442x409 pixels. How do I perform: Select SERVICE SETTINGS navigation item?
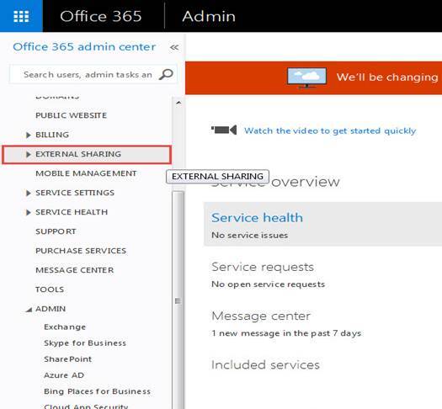pos(75,193)
